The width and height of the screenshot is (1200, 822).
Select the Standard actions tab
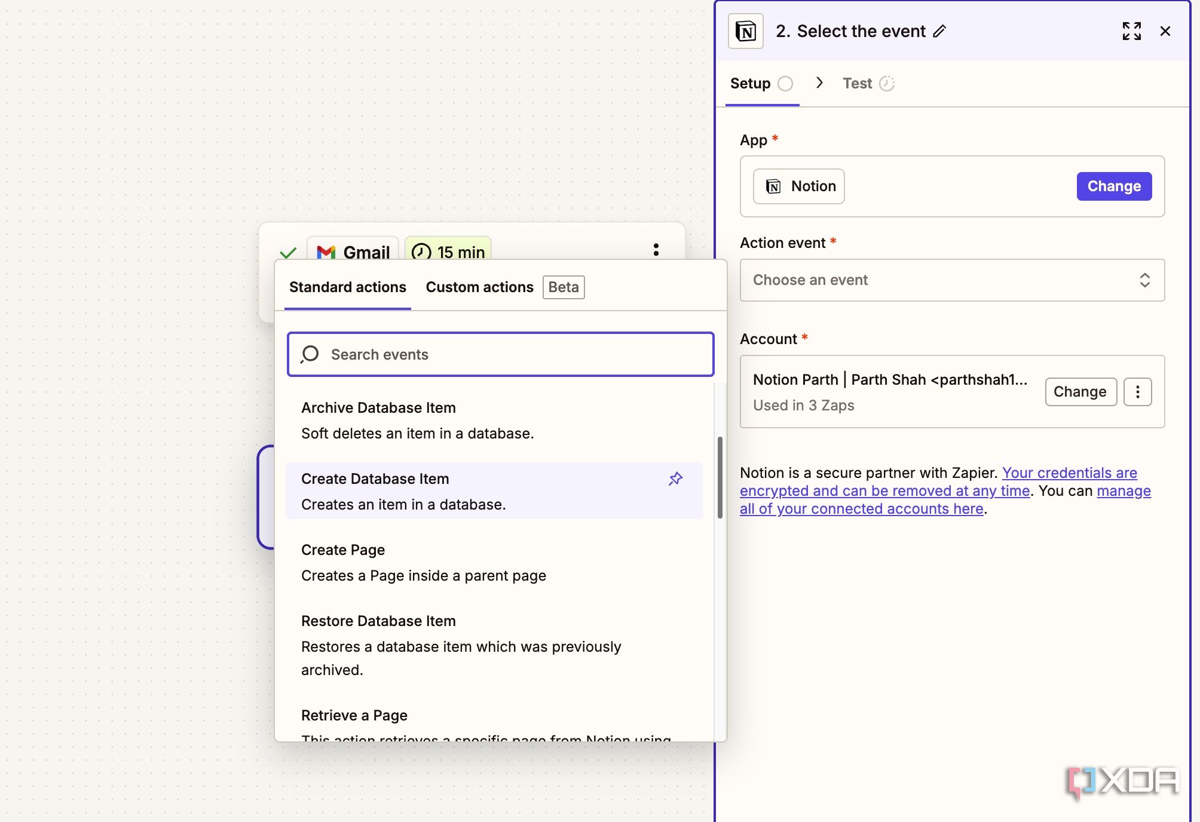pyautogui.click(x=348, y=287)
